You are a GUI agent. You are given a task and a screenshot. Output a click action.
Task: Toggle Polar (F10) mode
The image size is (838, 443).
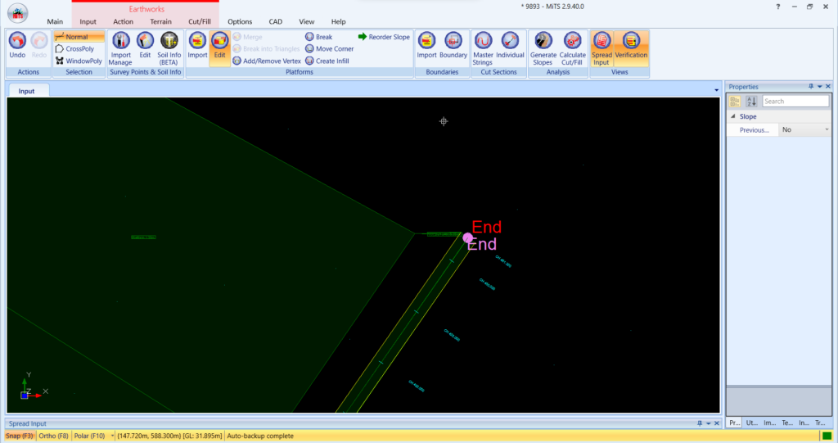pos(89,436)
